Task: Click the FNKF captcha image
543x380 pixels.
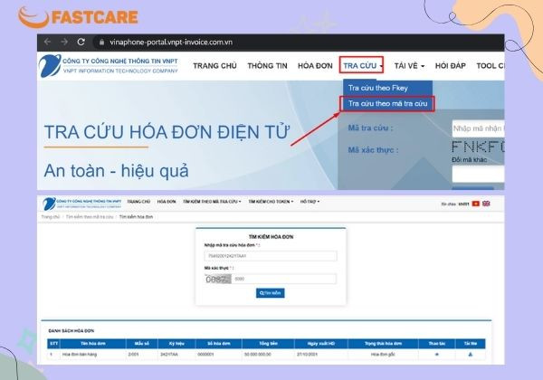Action: tap(478, 147)
